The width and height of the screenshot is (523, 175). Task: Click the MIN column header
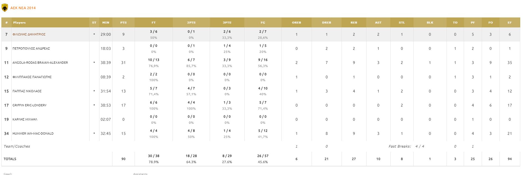[x=106, y=22]
